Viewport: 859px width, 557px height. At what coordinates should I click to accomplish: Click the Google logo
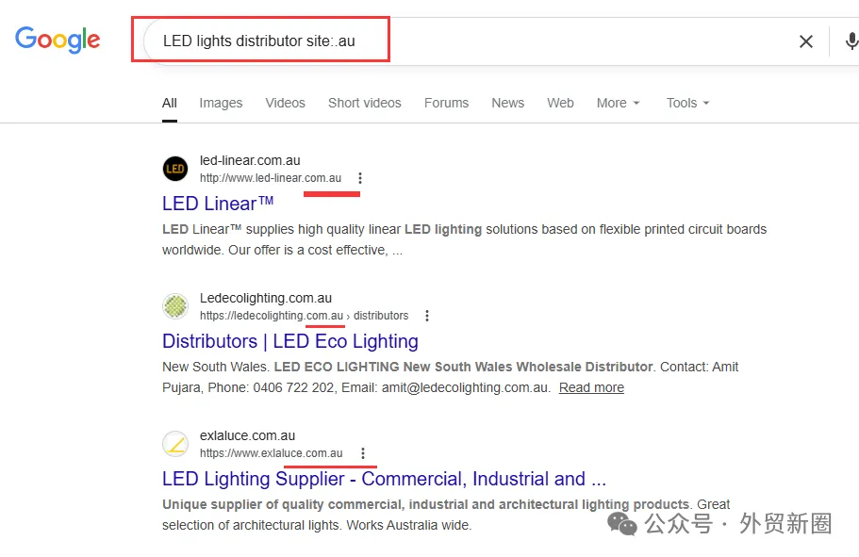coord(58,40)
